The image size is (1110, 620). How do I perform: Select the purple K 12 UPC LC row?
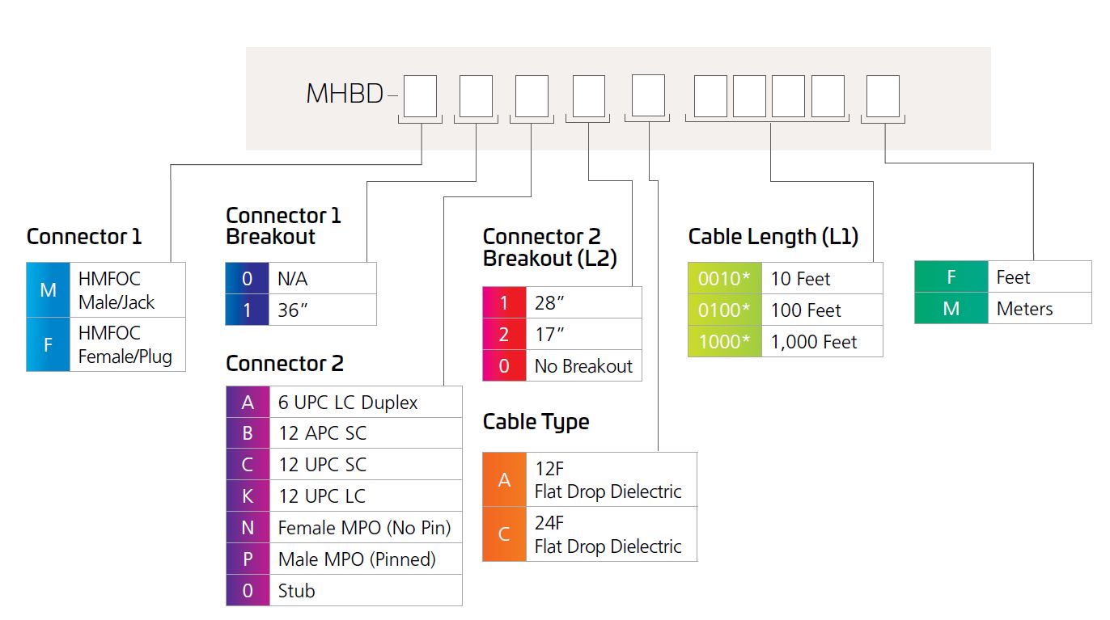[x=344, y=496]
